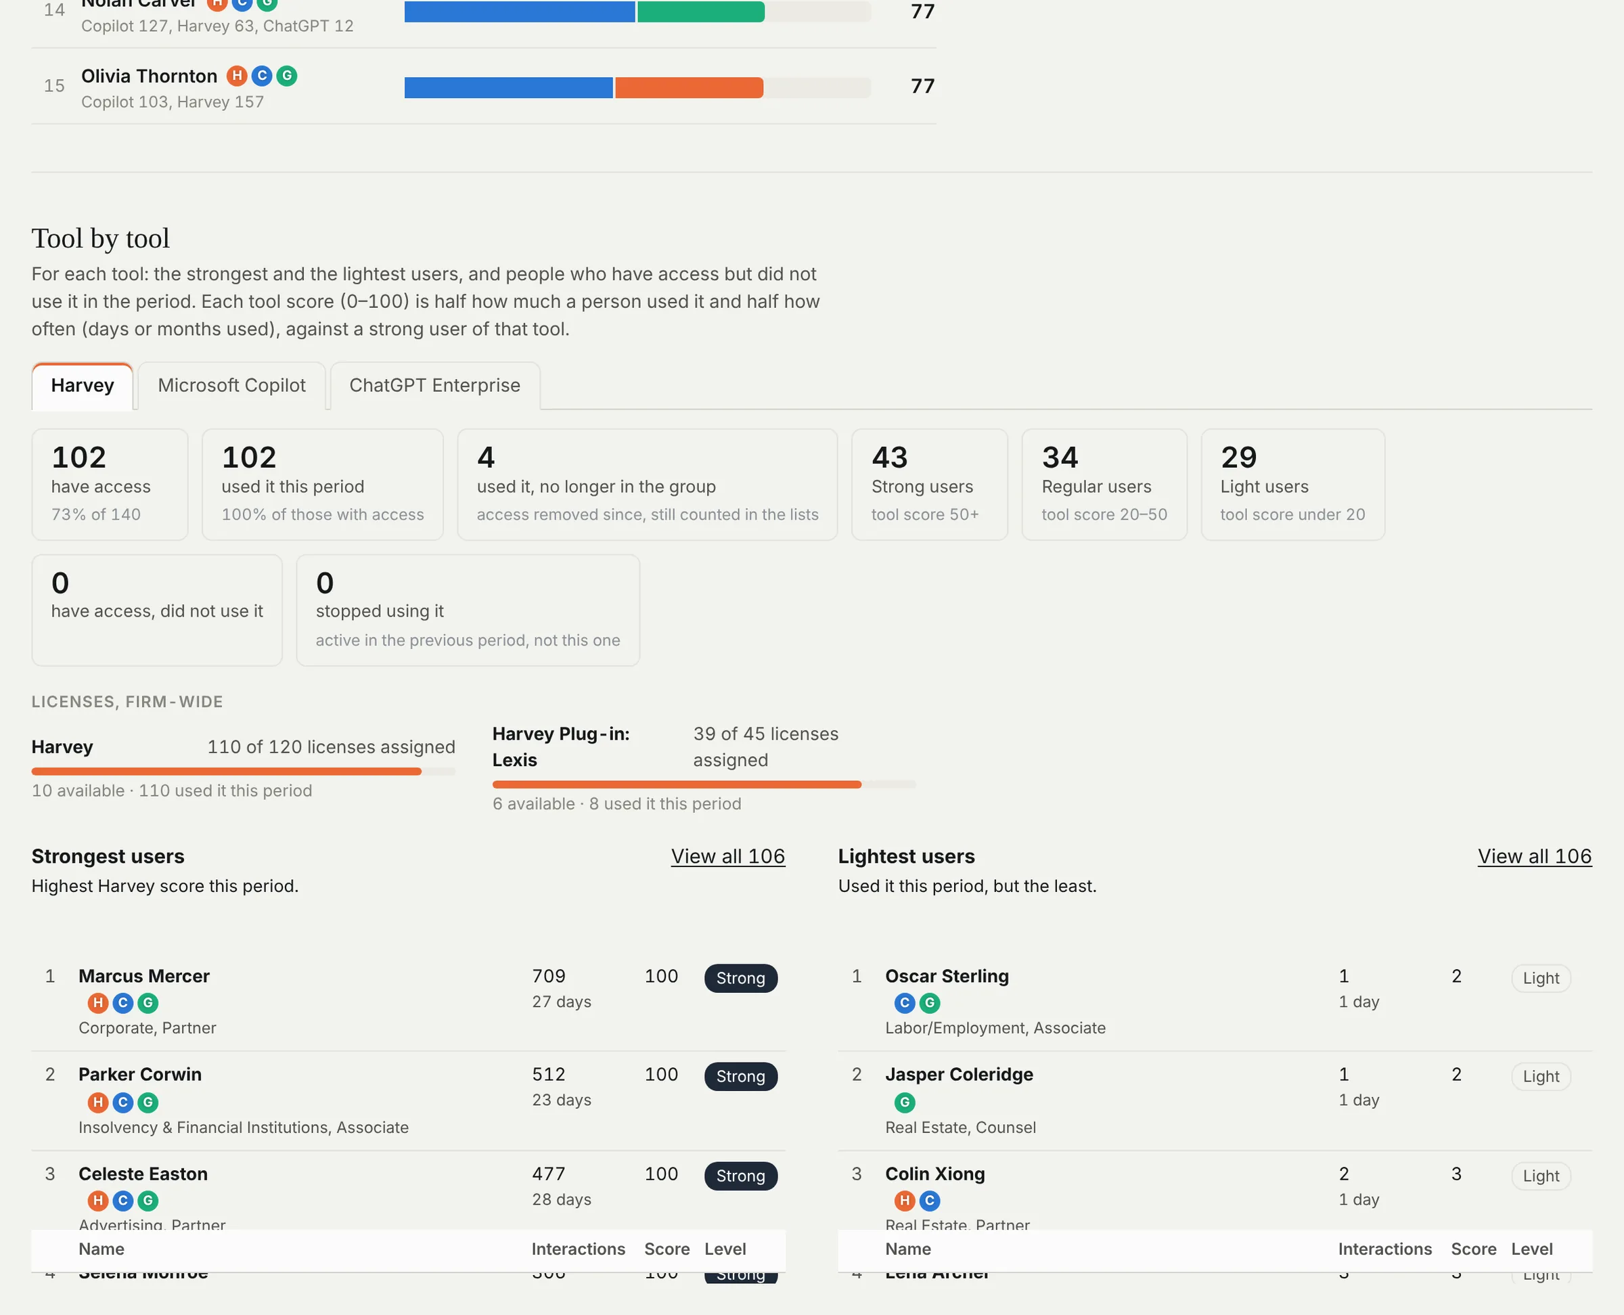Open View all 106 under Strongest users
The height and width of the screenshot is (1315, 1624).
728,856
